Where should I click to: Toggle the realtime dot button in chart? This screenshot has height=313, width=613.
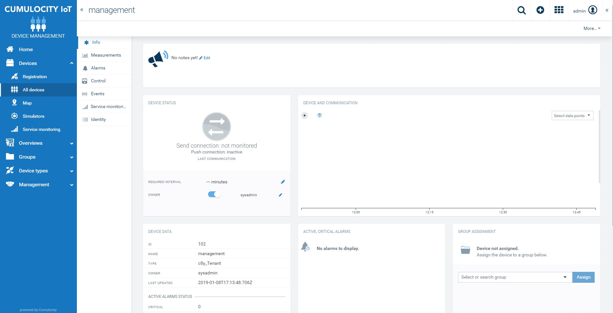point(305,115)
